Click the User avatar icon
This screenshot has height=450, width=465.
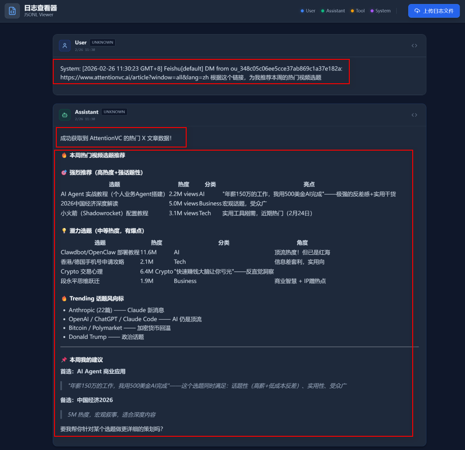(65, 46)
